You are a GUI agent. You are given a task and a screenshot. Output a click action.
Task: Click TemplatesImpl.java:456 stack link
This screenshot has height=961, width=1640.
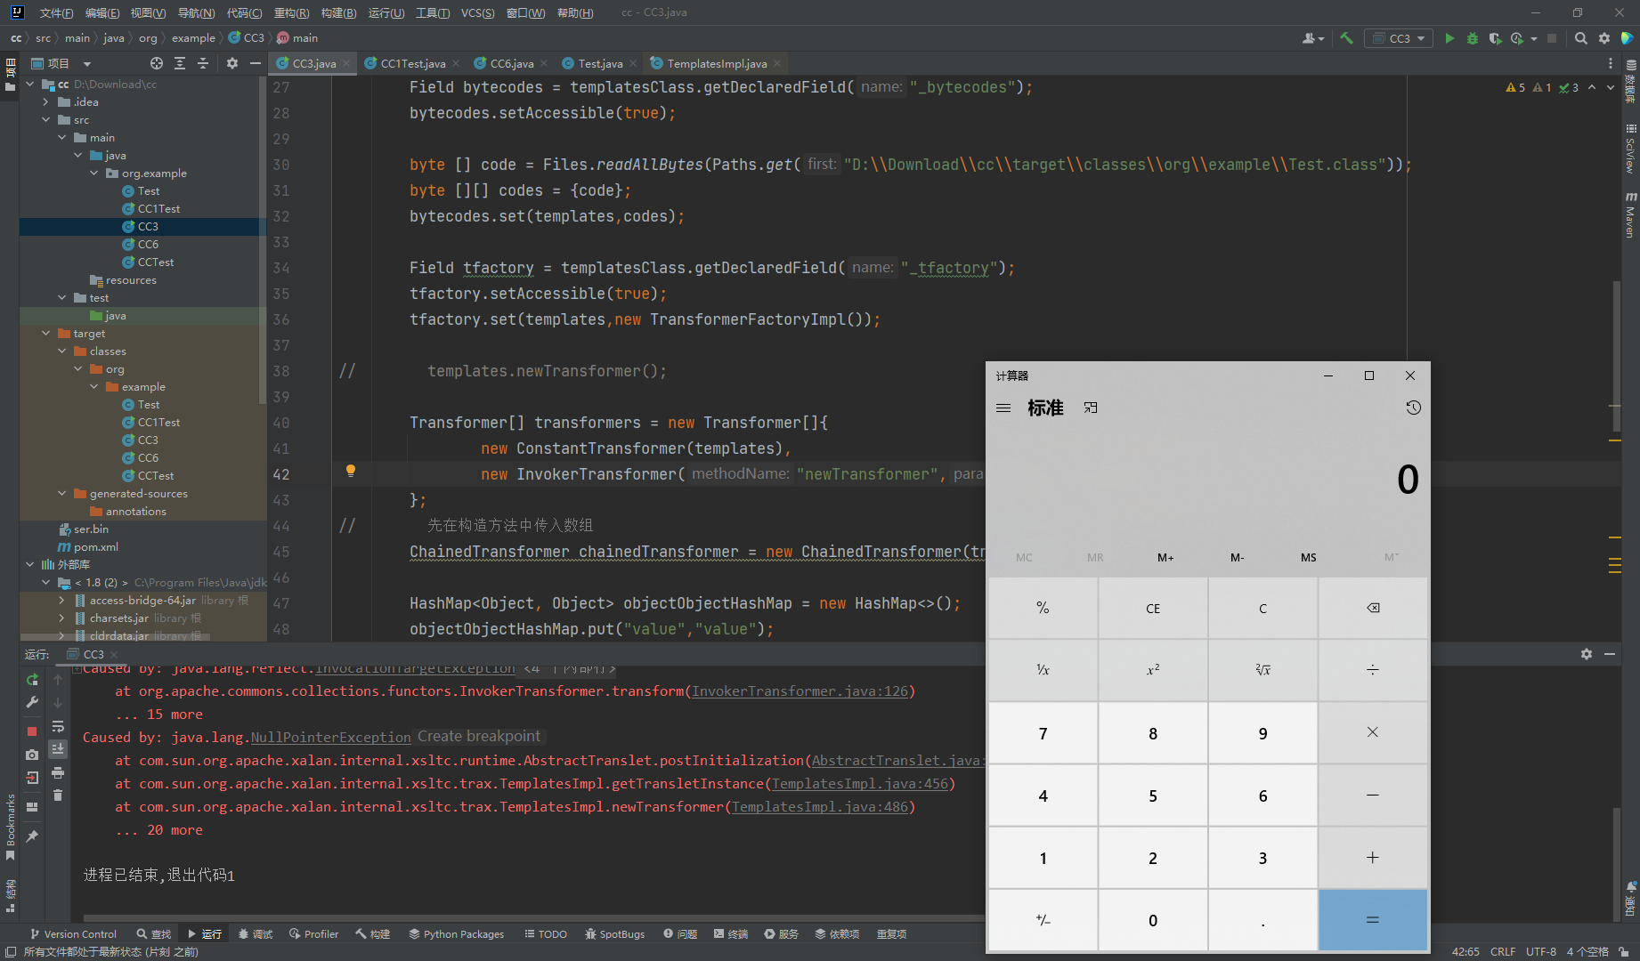click(x=859, y=784)
